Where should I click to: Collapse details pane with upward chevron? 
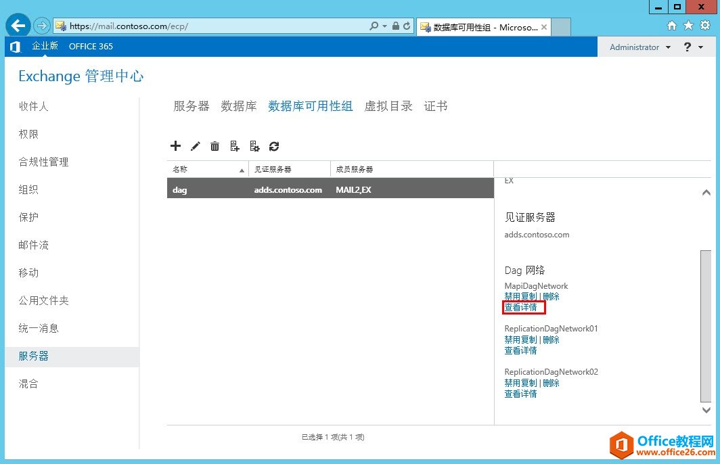point(706,193)
